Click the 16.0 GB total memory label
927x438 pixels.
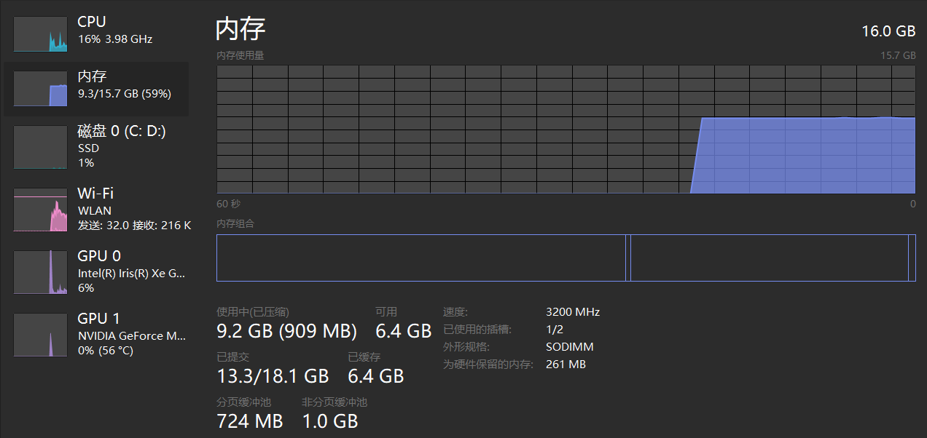(888, 31)
